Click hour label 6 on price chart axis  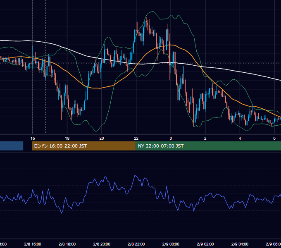pyautogui.click(x=274, y=138)
